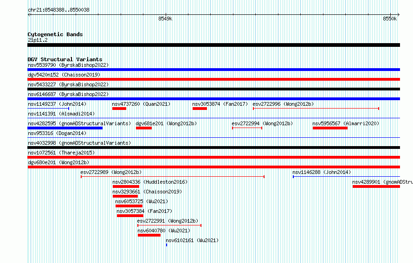The height and width of the screenshot is (263, 413).
Task: Click the red bar under nsv1072561
Action: [x=213, y=157]
